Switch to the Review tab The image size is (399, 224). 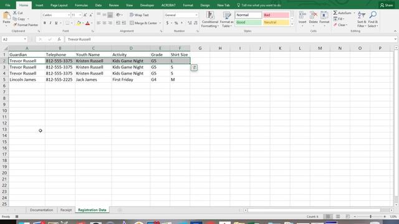(x=113, y=5)
